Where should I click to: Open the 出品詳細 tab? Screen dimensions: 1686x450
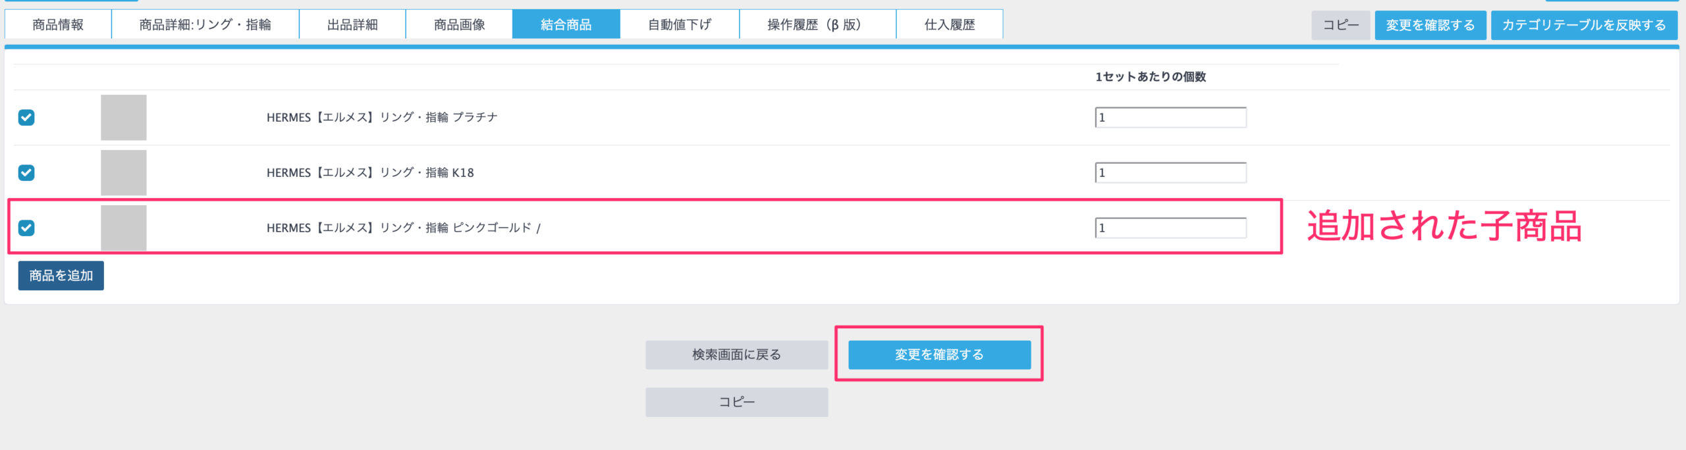tap(352, 24)
